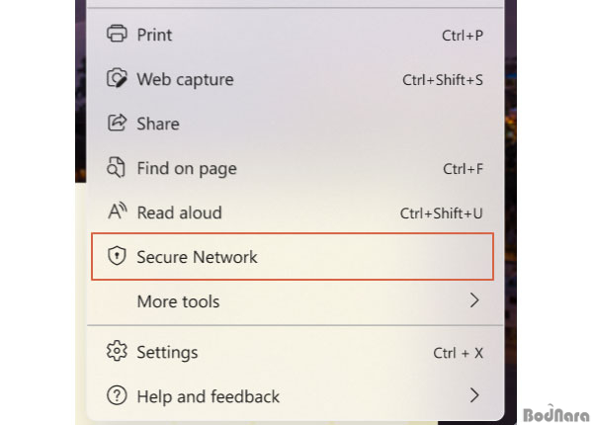The image size is (593, 425).
Task: Open Settings from the menu
Action: pos(295,352)
